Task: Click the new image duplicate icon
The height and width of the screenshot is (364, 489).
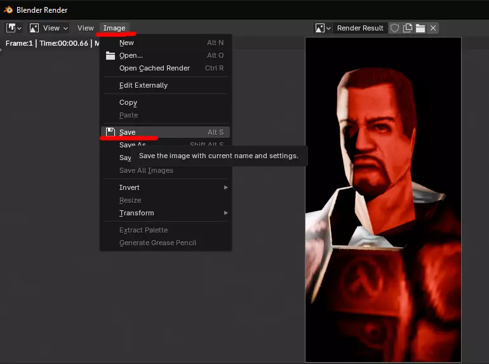Action: (408, 28)
